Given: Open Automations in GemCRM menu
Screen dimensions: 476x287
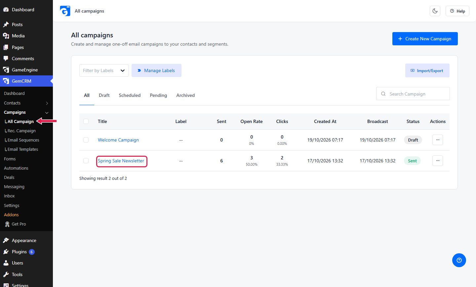Looking at the screenshot, I should click(16, 168).
